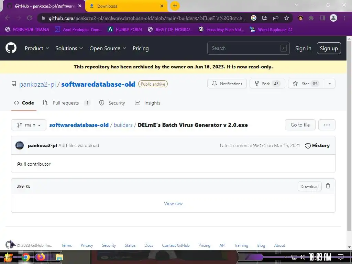The height and width of the screenshot is (264, 352).
Task: Open the Word Replacer II bookmark
Action: coord(271,30)
